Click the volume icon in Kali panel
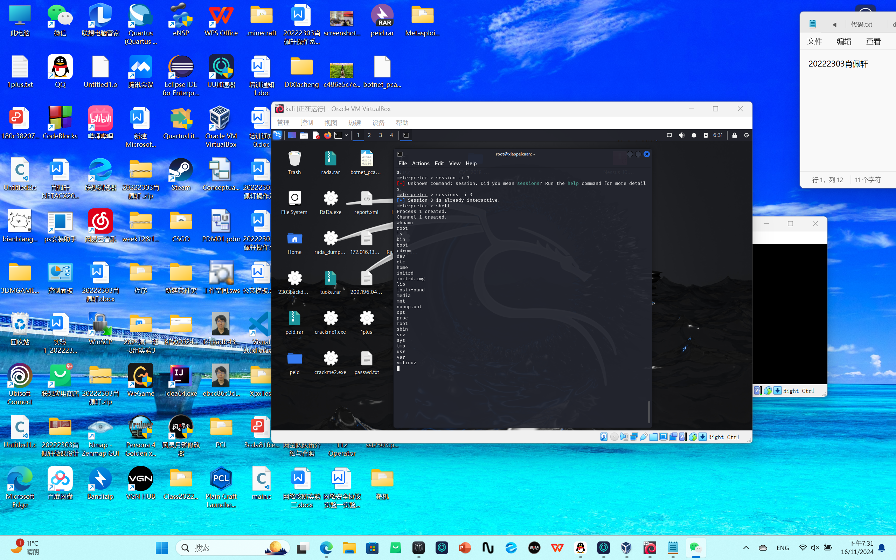The height and width of the screenshot is (560, 896). (x=682, y=135)
